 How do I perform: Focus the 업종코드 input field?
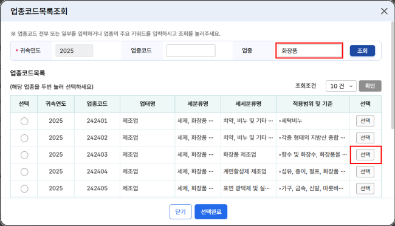(x=191, y=50)
